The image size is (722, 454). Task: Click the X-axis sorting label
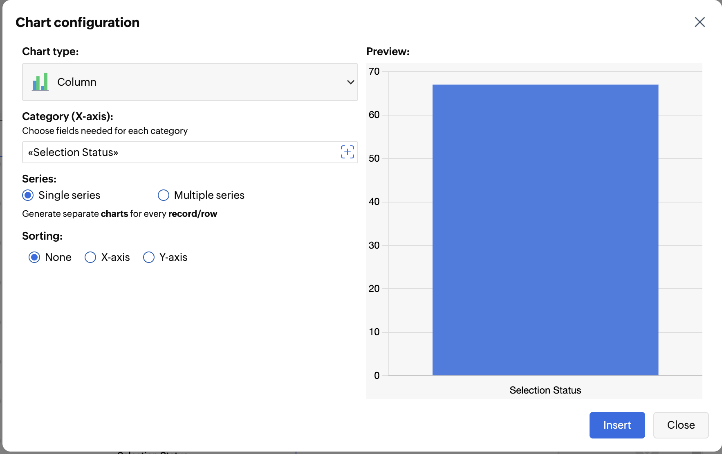[115, 257]
